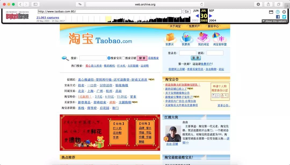Select 搜索宝贝 radio button
The width and height of the screenshot is (290, 165).
[x=109, y=58]
